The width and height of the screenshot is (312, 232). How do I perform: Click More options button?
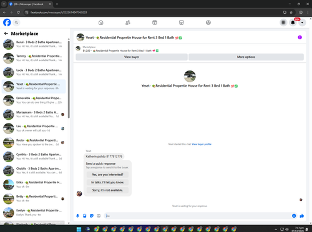point(246,57)
